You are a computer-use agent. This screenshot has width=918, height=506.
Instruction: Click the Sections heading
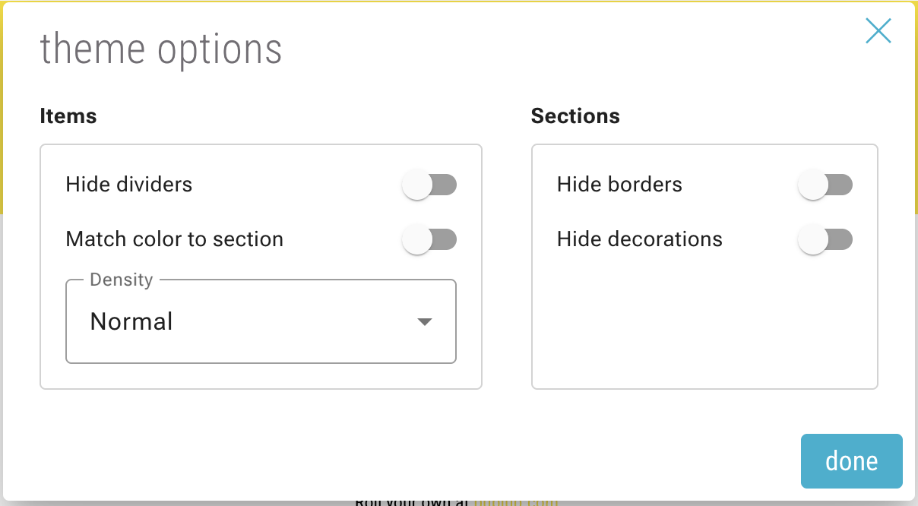click(575, 116)
